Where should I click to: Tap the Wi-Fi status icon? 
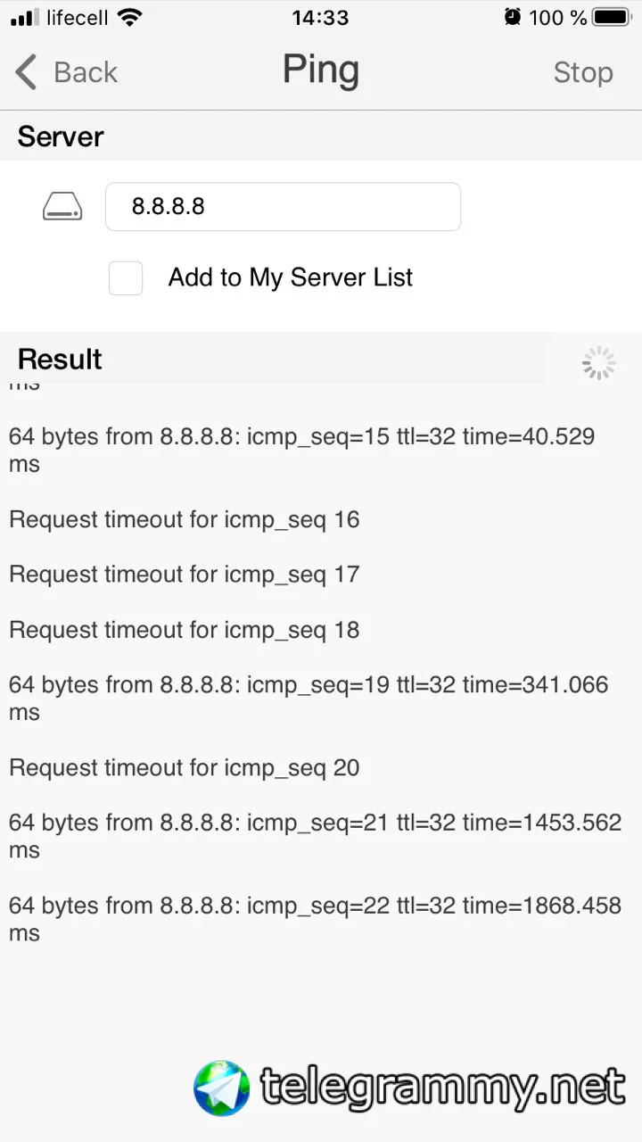click(x=129, y=17)
